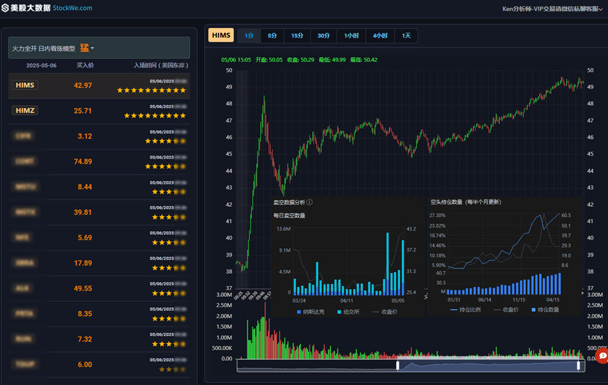Click the 入场时间 (美国东岸) column header
608x385 pixels.
coord(161,65)
